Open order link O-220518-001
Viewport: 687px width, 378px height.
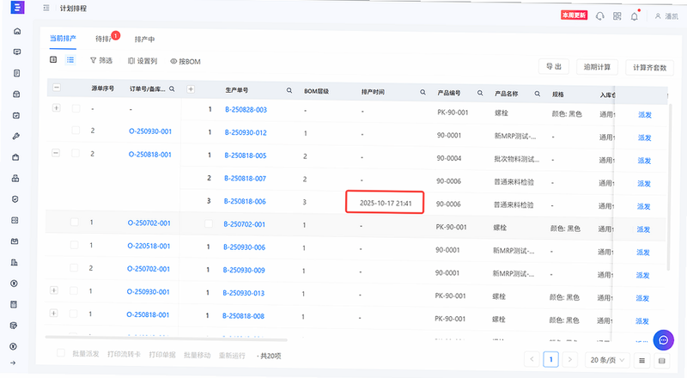[x=149, y=246]
